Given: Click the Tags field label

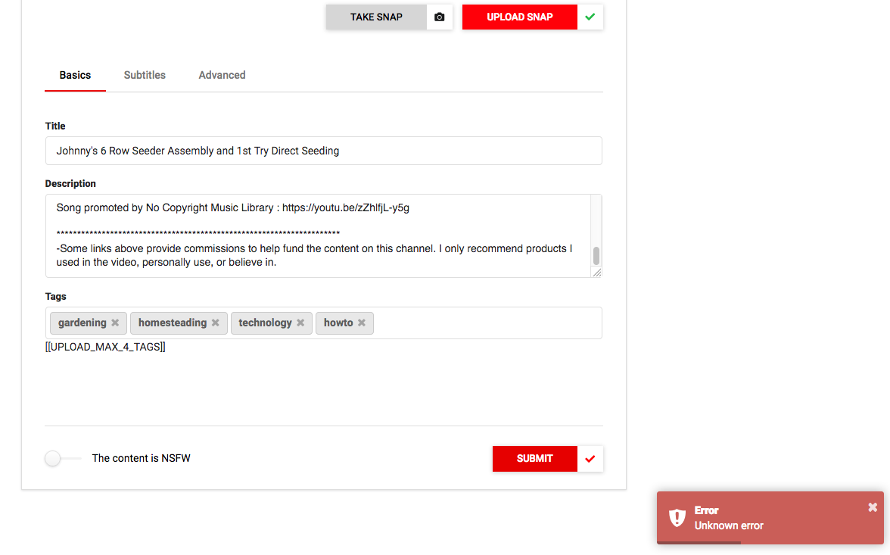Looking at the screenshot, I should [x=56, y=297].
